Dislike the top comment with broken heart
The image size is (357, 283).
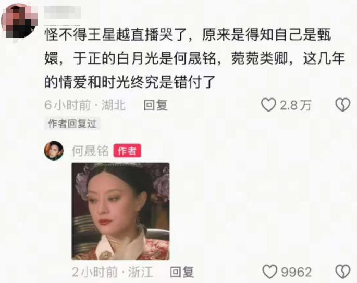pyautogui.click(x=342, y=105)
